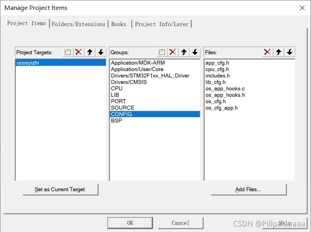Click the Cancel button
Image resolution: width=311 pixels, height=232 pixels.
point(181,223)
